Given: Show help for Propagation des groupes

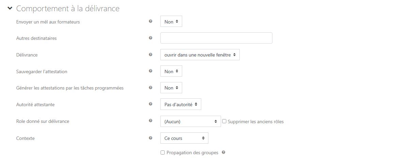Looking at the screenshot, I should [x=223, y=152].
